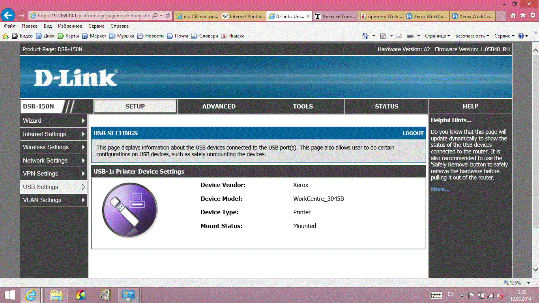The image size is (539, 303).
Task: Open the Home icon at window top-right
Action: click(513, 15)
